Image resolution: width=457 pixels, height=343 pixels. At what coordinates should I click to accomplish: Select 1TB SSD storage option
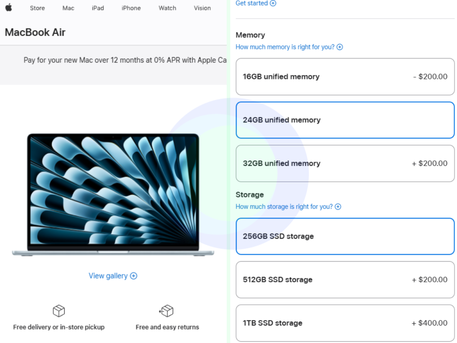point(345,323)
